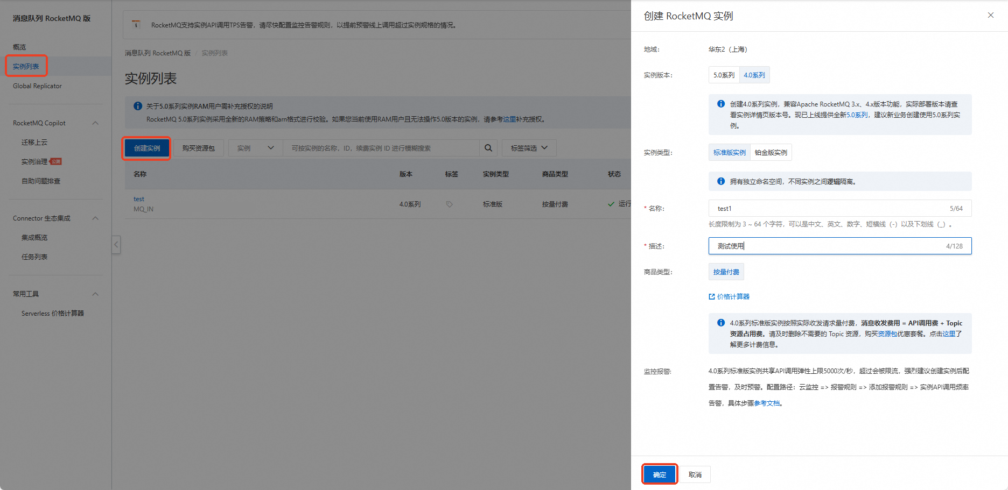Select the 铂金版实例 instance type
This screenshot has width=1008, height=490.
pyautogui.click(x=771, y=152)
